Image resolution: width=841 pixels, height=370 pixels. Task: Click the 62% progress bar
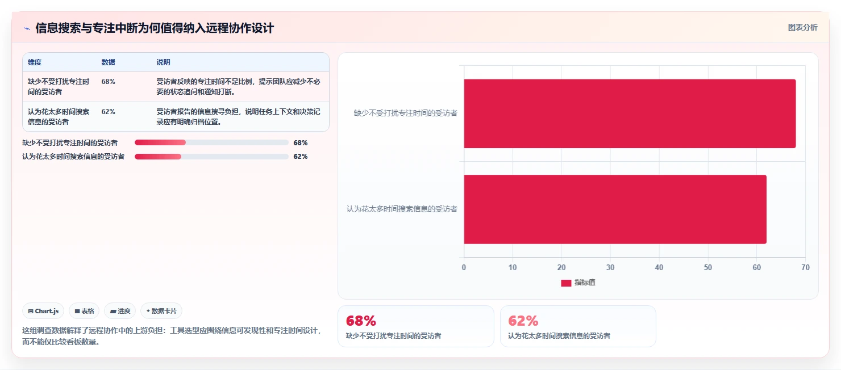(x=211, y=156)
